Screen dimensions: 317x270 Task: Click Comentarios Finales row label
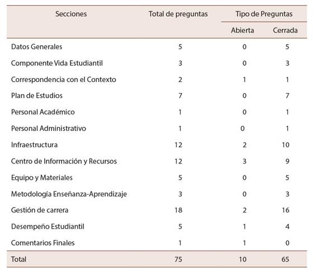click(x=43, y=243)
